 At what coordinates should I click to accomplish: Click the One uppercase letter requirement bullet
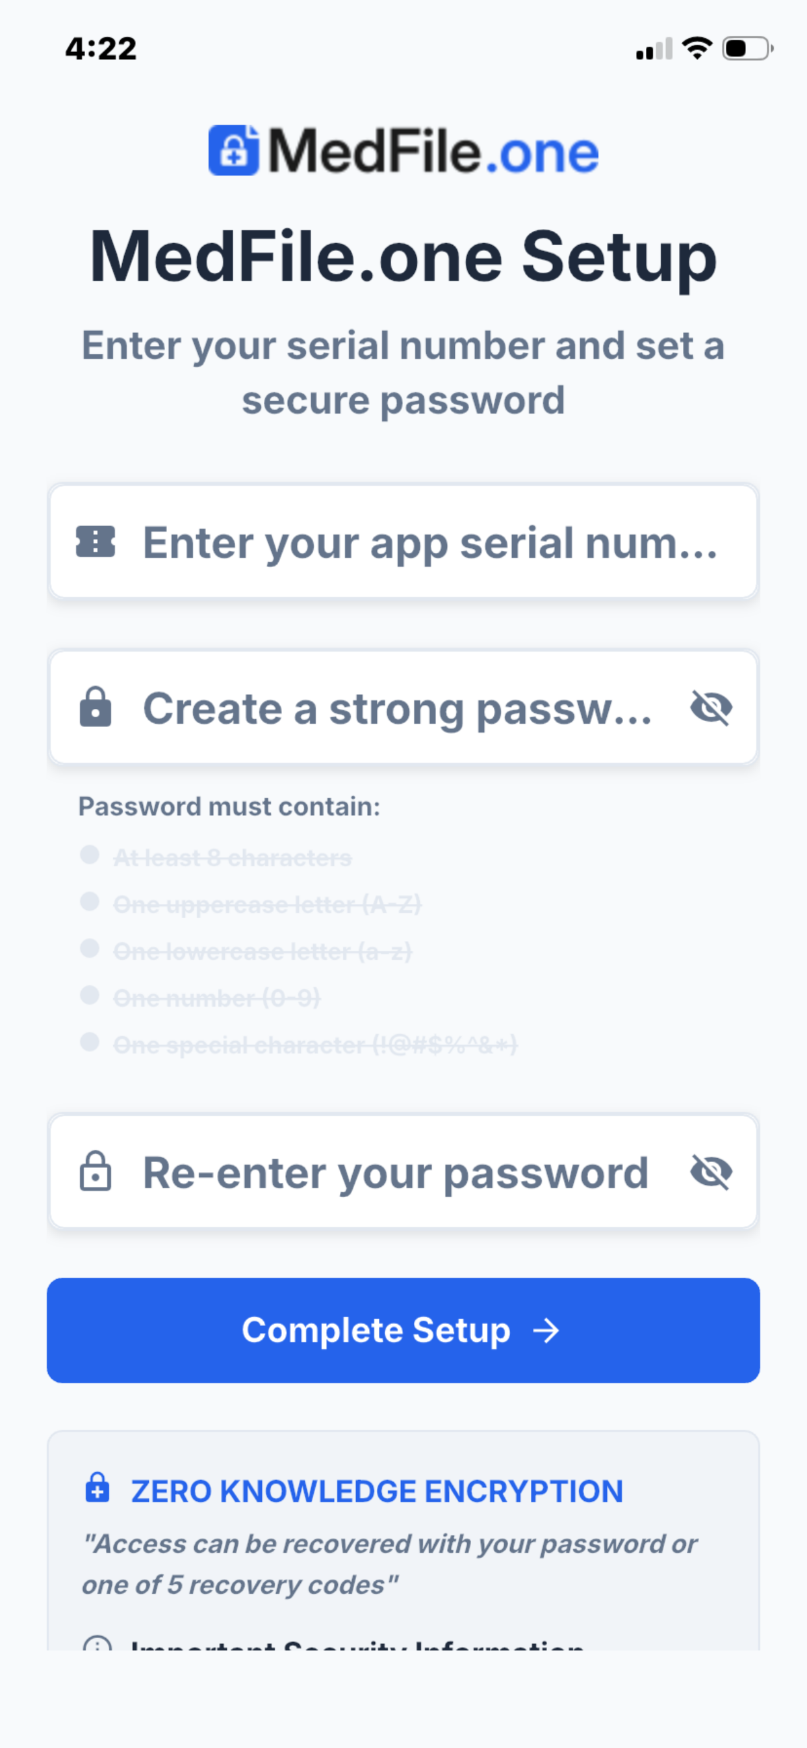[90, 902]
